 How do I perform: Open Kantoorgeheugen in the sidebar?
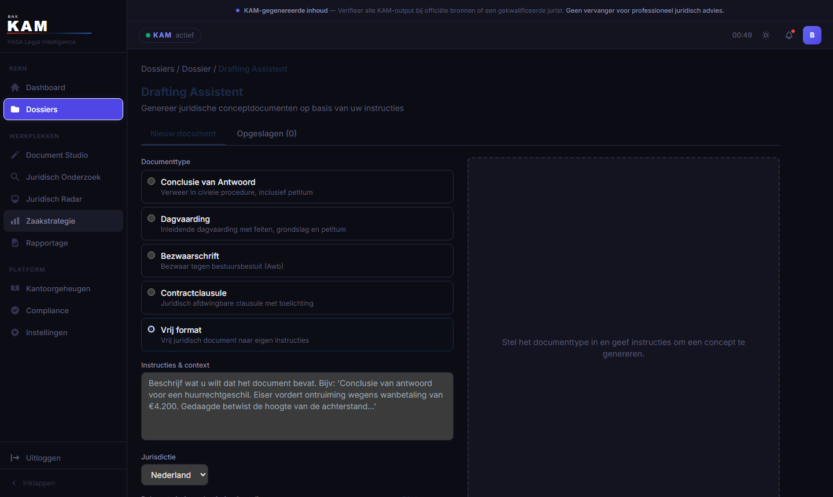(x=64, y=288)
